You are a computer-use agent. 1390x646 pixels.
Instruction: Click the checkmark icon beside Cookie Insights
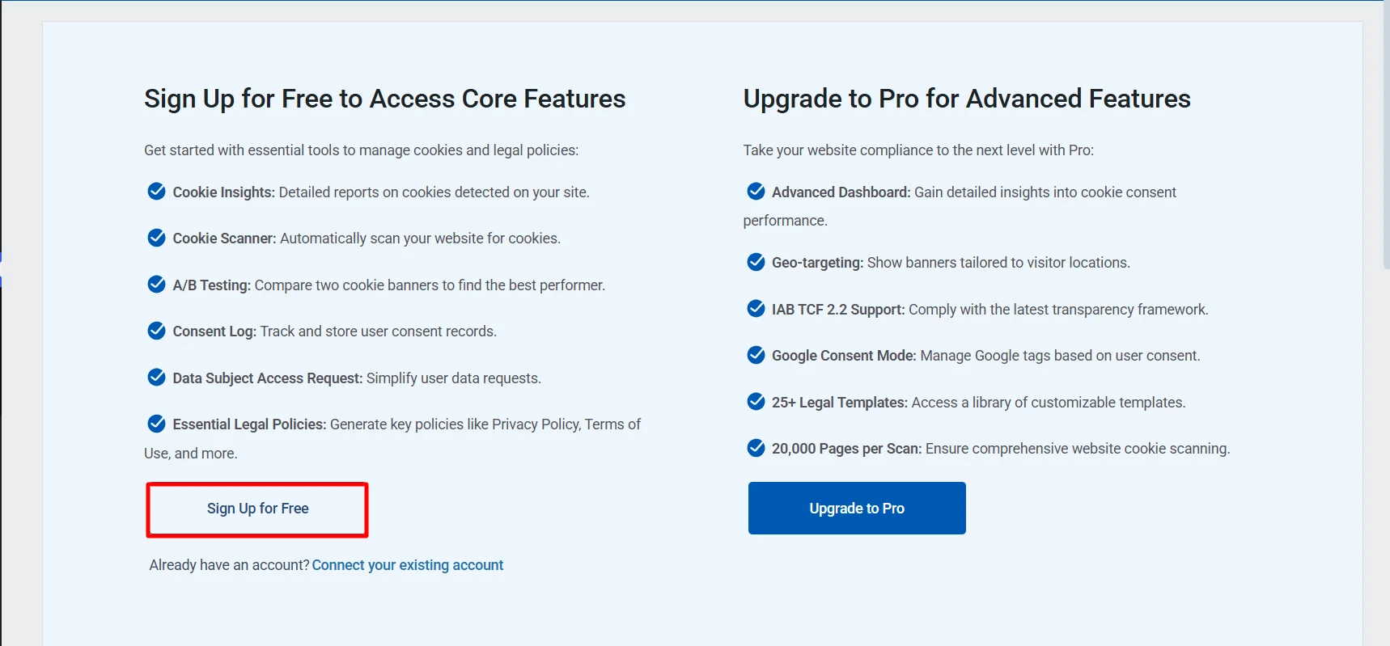pos(156,192)
